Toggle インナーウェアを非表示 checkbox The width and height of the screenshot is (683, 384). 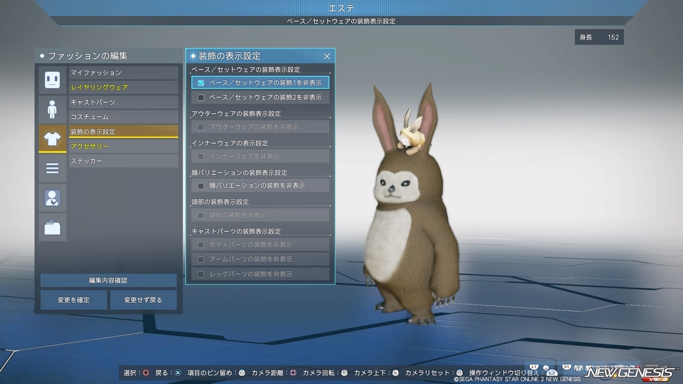201,156
